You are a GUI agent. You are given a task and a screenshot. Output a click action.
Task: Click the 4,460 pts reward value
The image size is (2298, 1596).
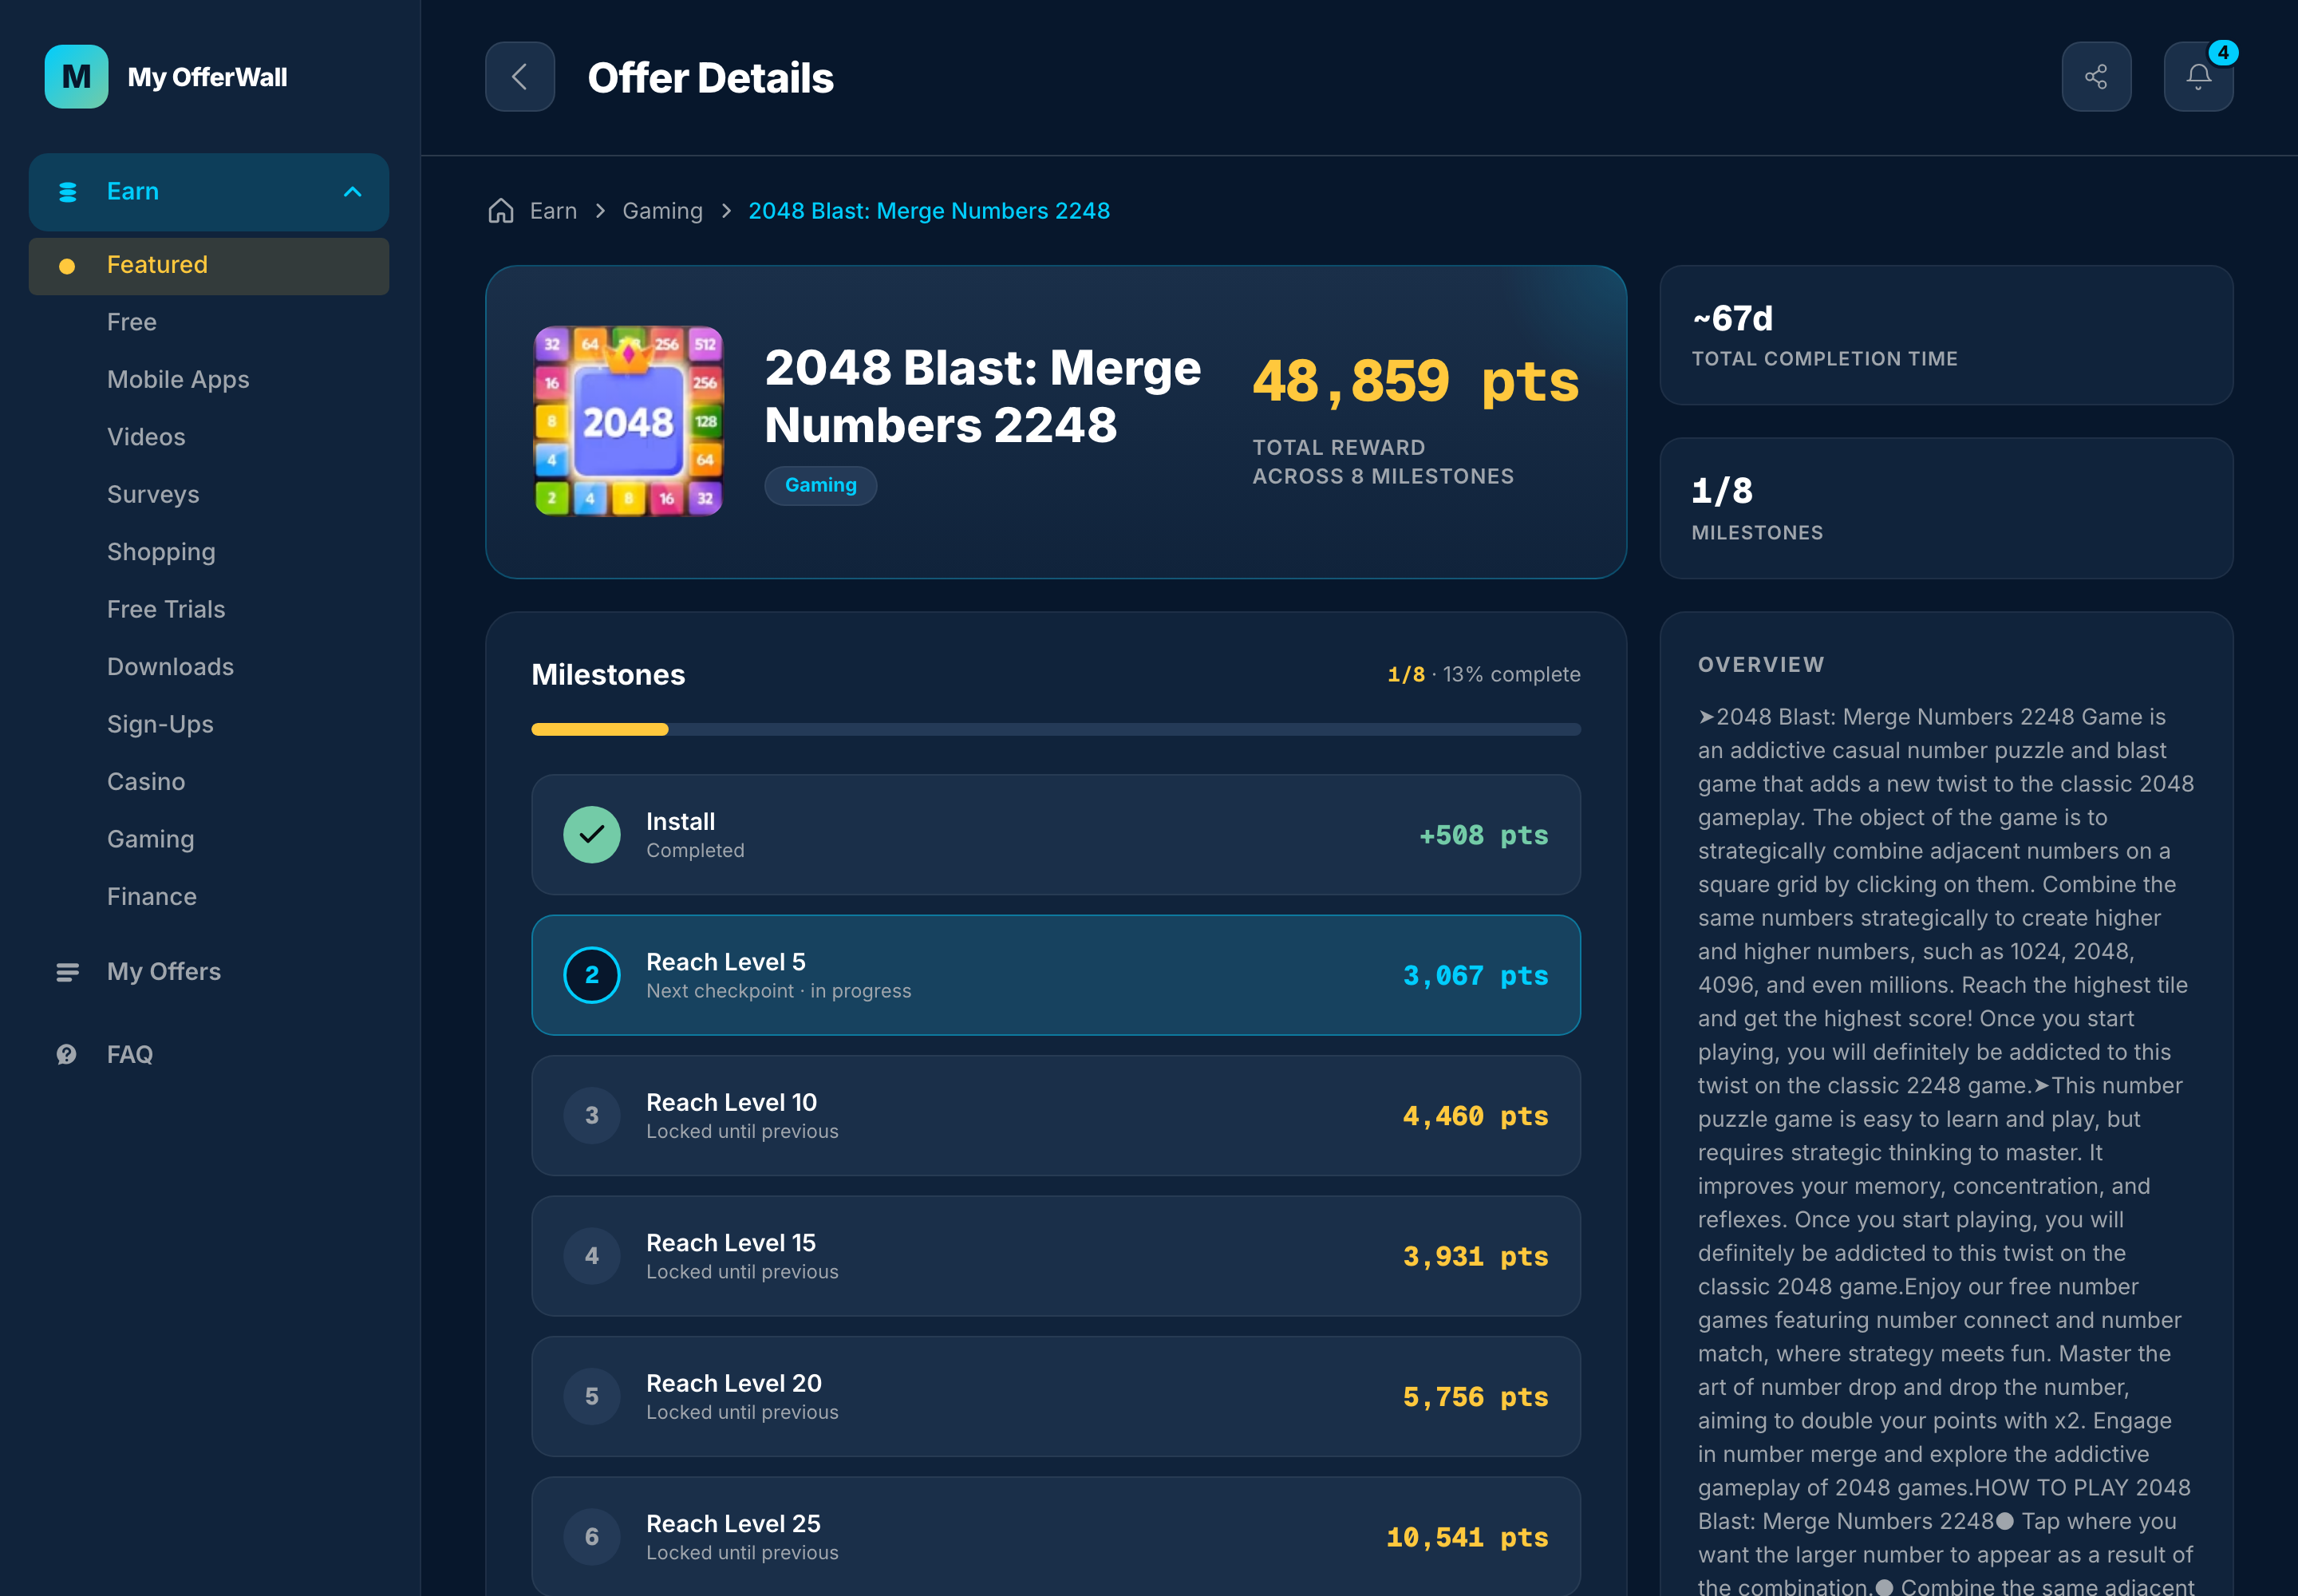(1475, 1116)
